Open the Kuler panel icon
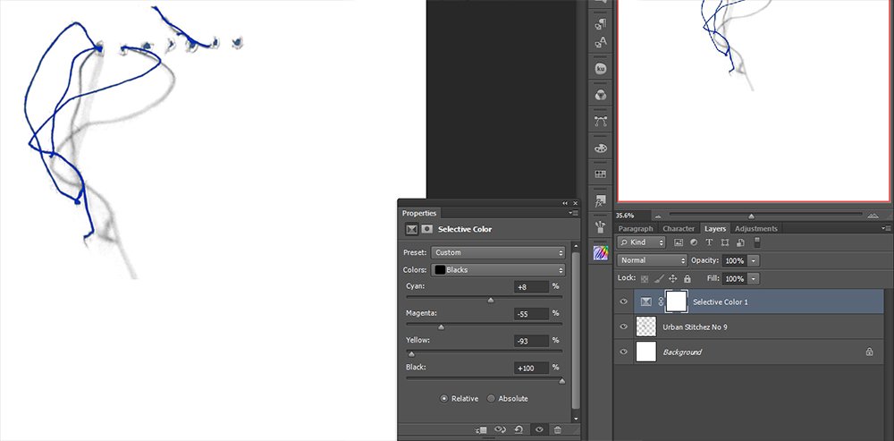Image resolution: width=894 pixels, height=441 pixels. [601, 69]
